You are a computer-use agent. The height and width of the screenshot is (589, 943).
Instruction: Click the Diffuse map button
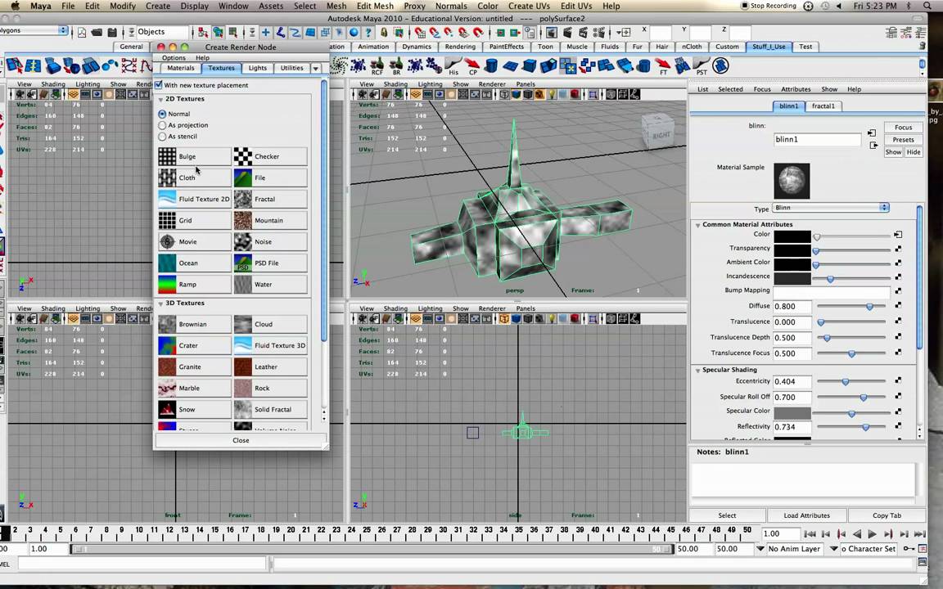(898, 305)
